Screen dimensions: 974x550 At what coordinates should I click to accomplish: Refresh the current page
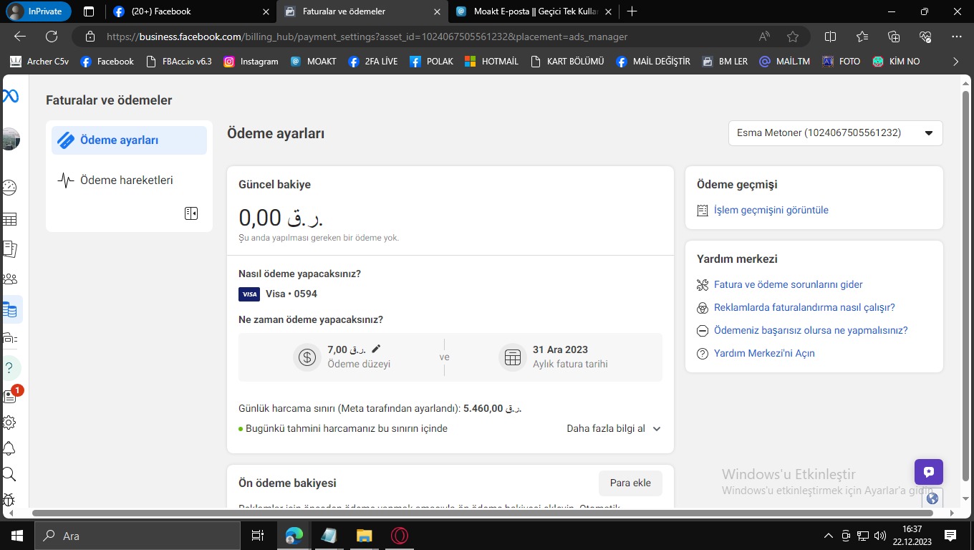coord(52,37)
